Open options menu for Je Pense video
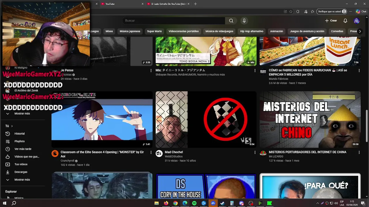This screenshot has height=207, width=369. 151,70
